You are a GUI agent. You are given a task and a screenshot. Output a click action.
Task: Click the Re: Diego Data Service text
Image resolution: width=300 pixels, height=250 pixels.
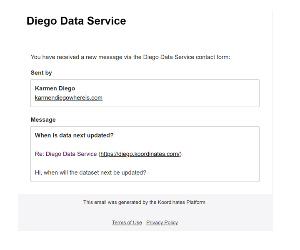click(x=66, y=154)
